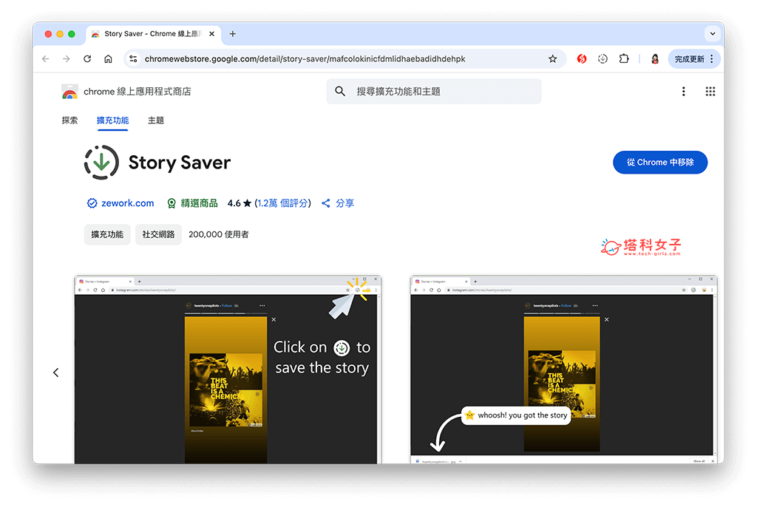Image resolution: width=757 pixels, height=507 pixels.
Task: Click the 200,000 使用者 user count text
Action: tap(219, 234)
